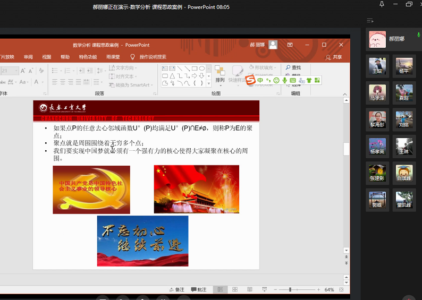Image resolution: width=422 pixels, height=300 pixels.
Task: Click 郝丽娜 participant avatar in list
Action: pyautogui.click(x=377, y=39)
